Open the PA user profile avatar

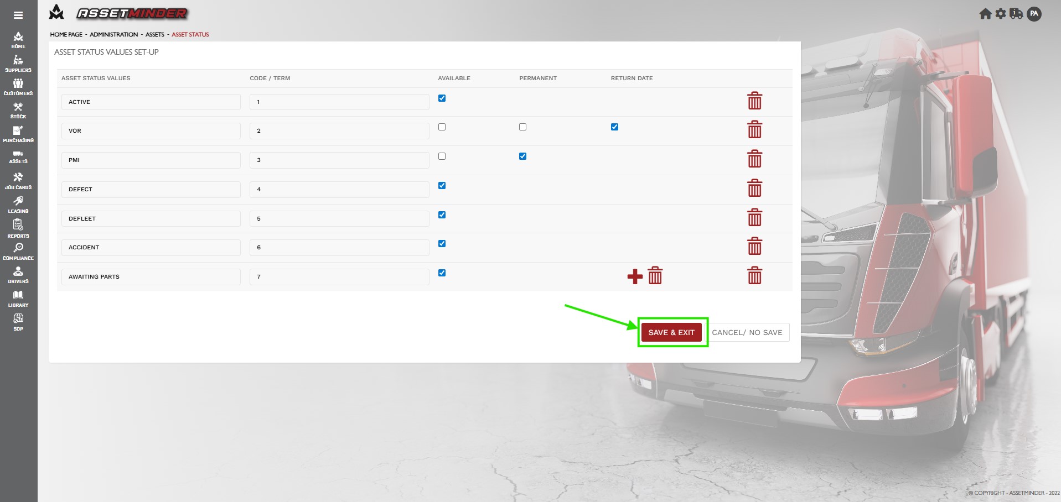(x=1034, y=14)
